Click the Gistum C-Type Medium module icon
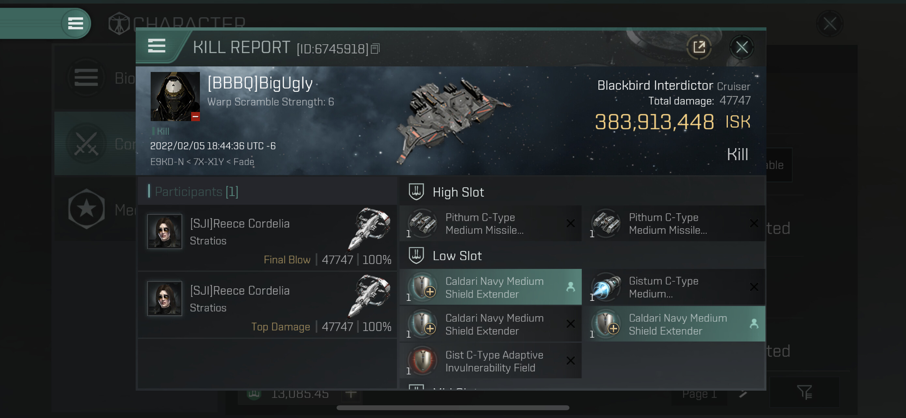 (x=606, y=287)
